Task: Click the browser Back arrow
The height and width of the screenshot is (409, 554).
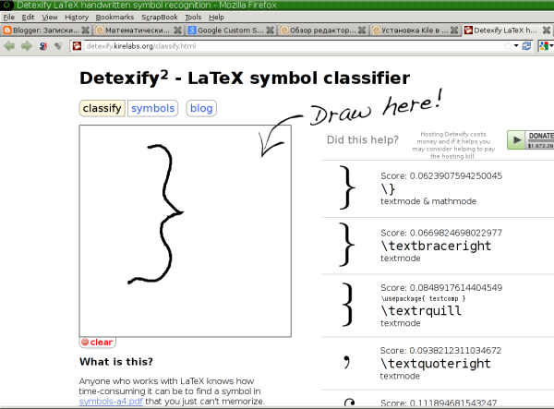Action: [x=9, y=46]
